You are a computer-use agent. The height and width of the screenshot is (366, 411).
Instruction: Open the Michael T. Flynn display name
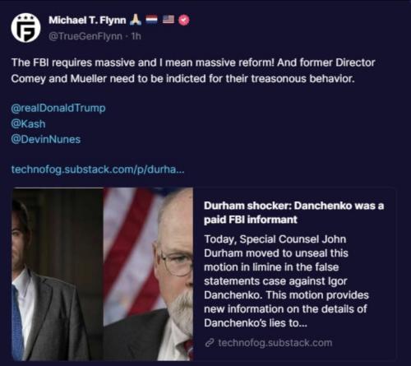(87, 20)
